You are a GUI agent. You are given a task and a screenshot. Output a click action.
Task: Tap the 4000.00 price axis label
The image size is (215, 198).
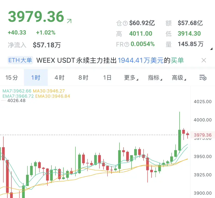click(x=203, y=120)
